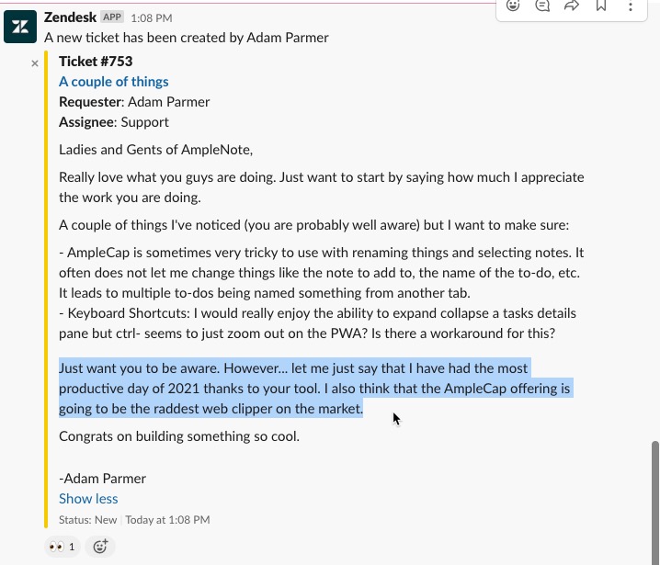Image resolution: width=660 pixels, height=565 pixels.
Task: Click the yellow attachment color bar
Action: coord(46,289)
